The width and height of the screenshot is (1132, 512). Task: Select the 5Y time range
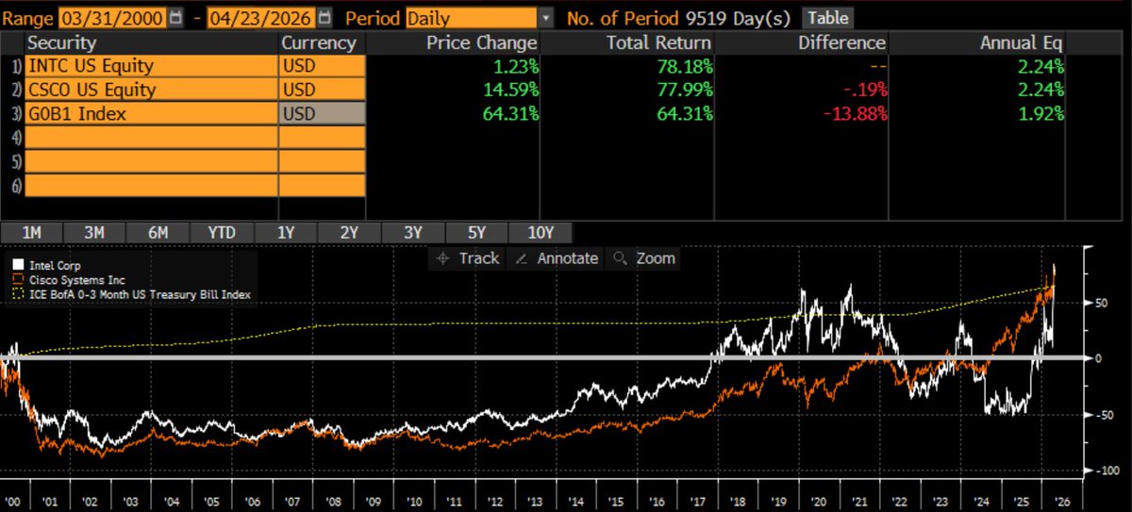[x=475, y=233]
